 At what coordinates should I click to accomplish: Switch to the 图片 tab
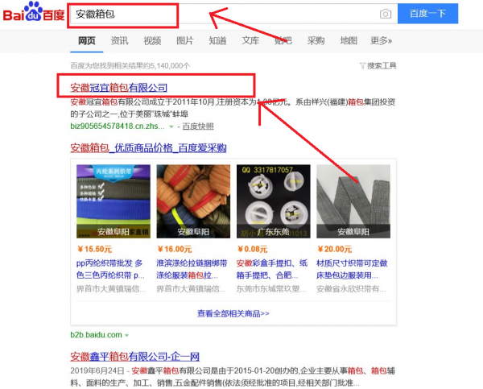tap(185, 40)
